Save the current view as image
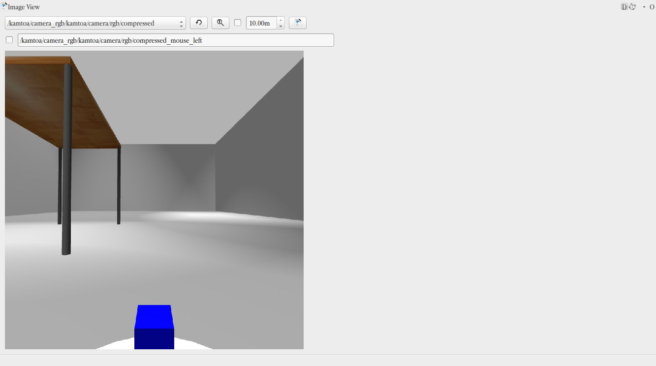The image size is (656, 366). pos(298,23)
